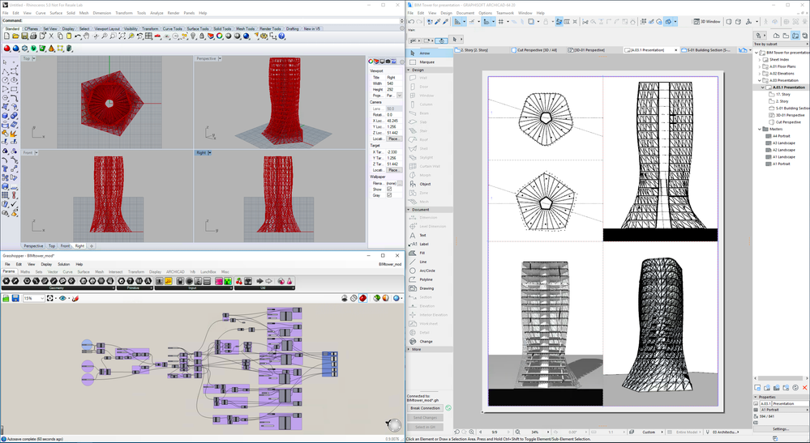Click the Grasshopper preview eye icon
Screen dimensions: 810x443
click(x=63, y=299)
